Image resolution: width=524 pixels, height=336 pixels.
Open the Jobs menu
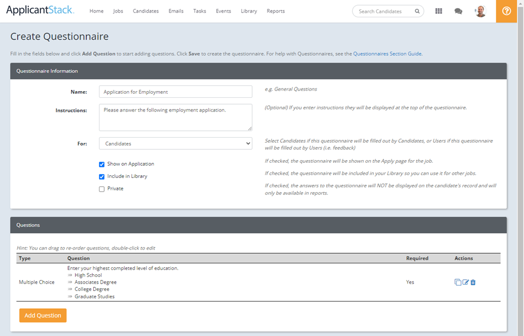[118, 11]
